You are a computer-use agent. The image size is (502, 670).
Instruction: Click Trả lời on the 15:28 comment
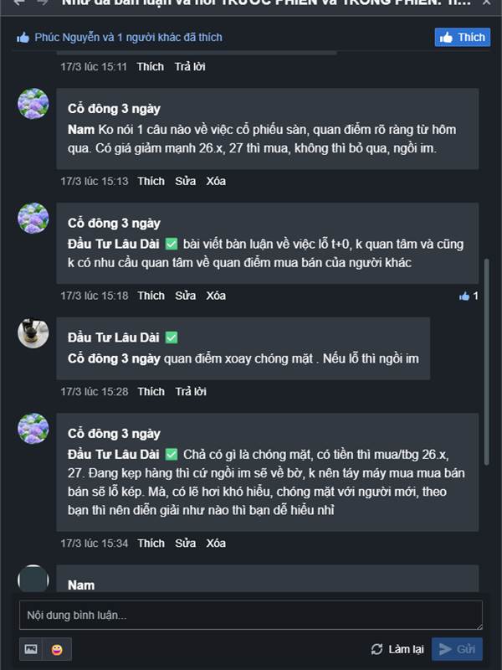190,391
